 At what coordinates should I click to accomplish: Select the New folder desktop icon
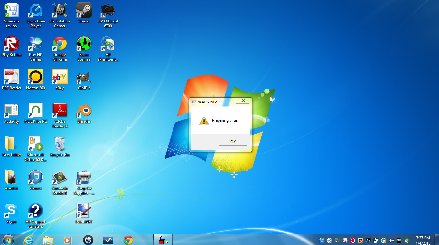pyautogui.click(x=12, y=147)
